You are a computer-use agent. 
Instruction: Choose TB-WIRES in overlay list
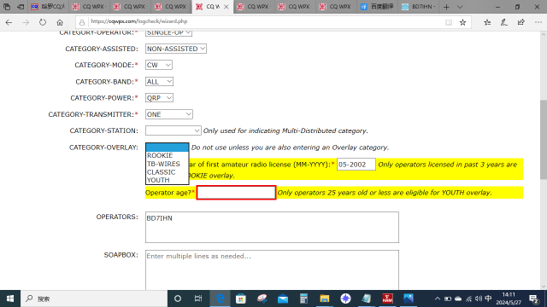click(168, 164)
